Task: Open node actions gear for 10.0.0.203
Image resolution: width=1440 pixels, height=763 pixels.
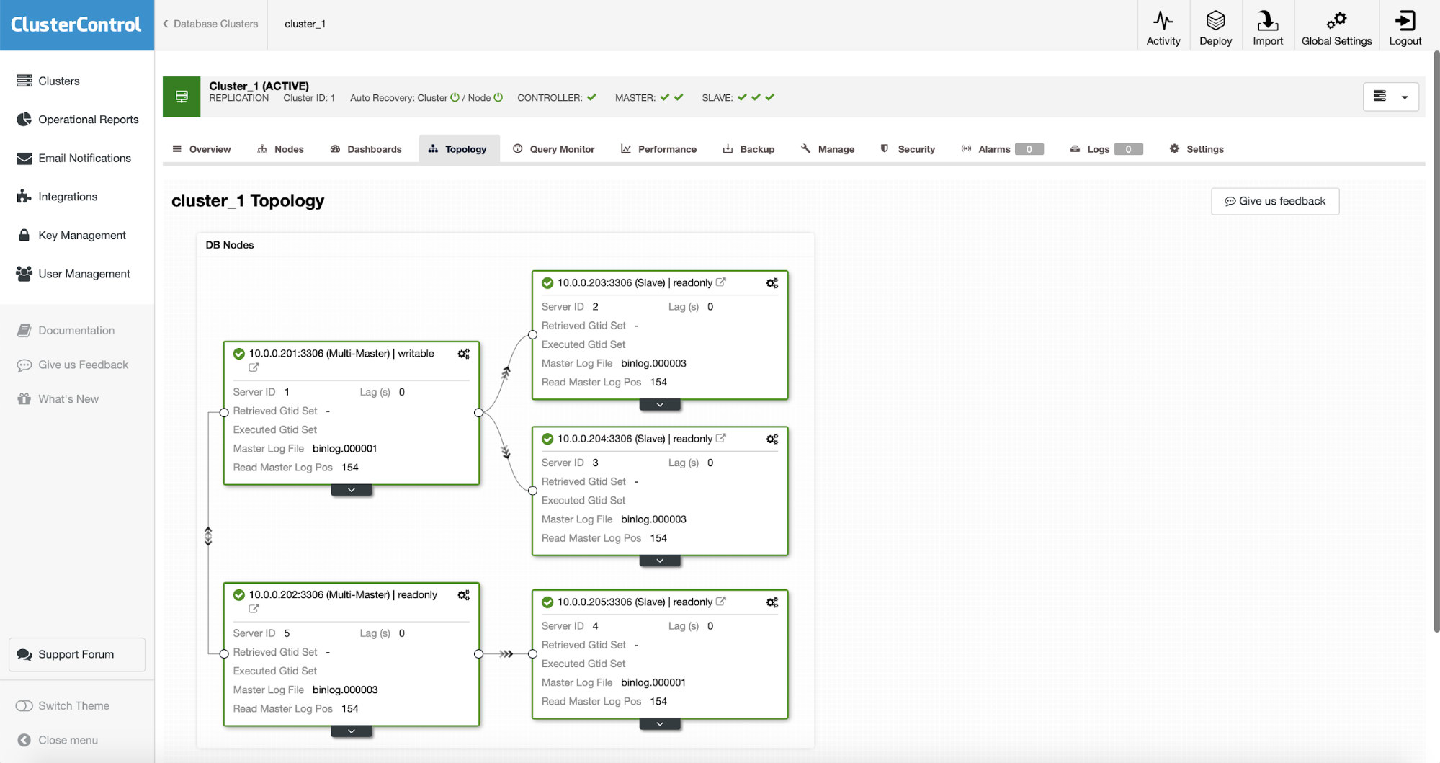Action: point(772,283)
